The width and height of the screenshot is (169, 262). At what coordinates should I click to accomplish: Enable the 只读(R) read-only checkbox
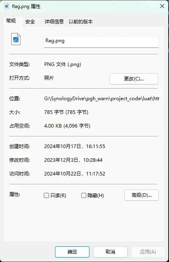coord(46,195)
